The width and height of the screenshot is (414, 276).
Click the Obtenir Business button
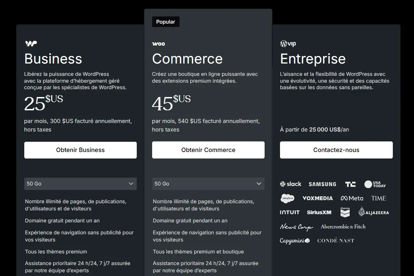pos(80,150)
